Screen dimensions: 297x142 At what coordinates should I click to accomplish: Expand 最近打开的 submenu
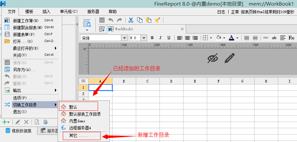pos(56,48)
